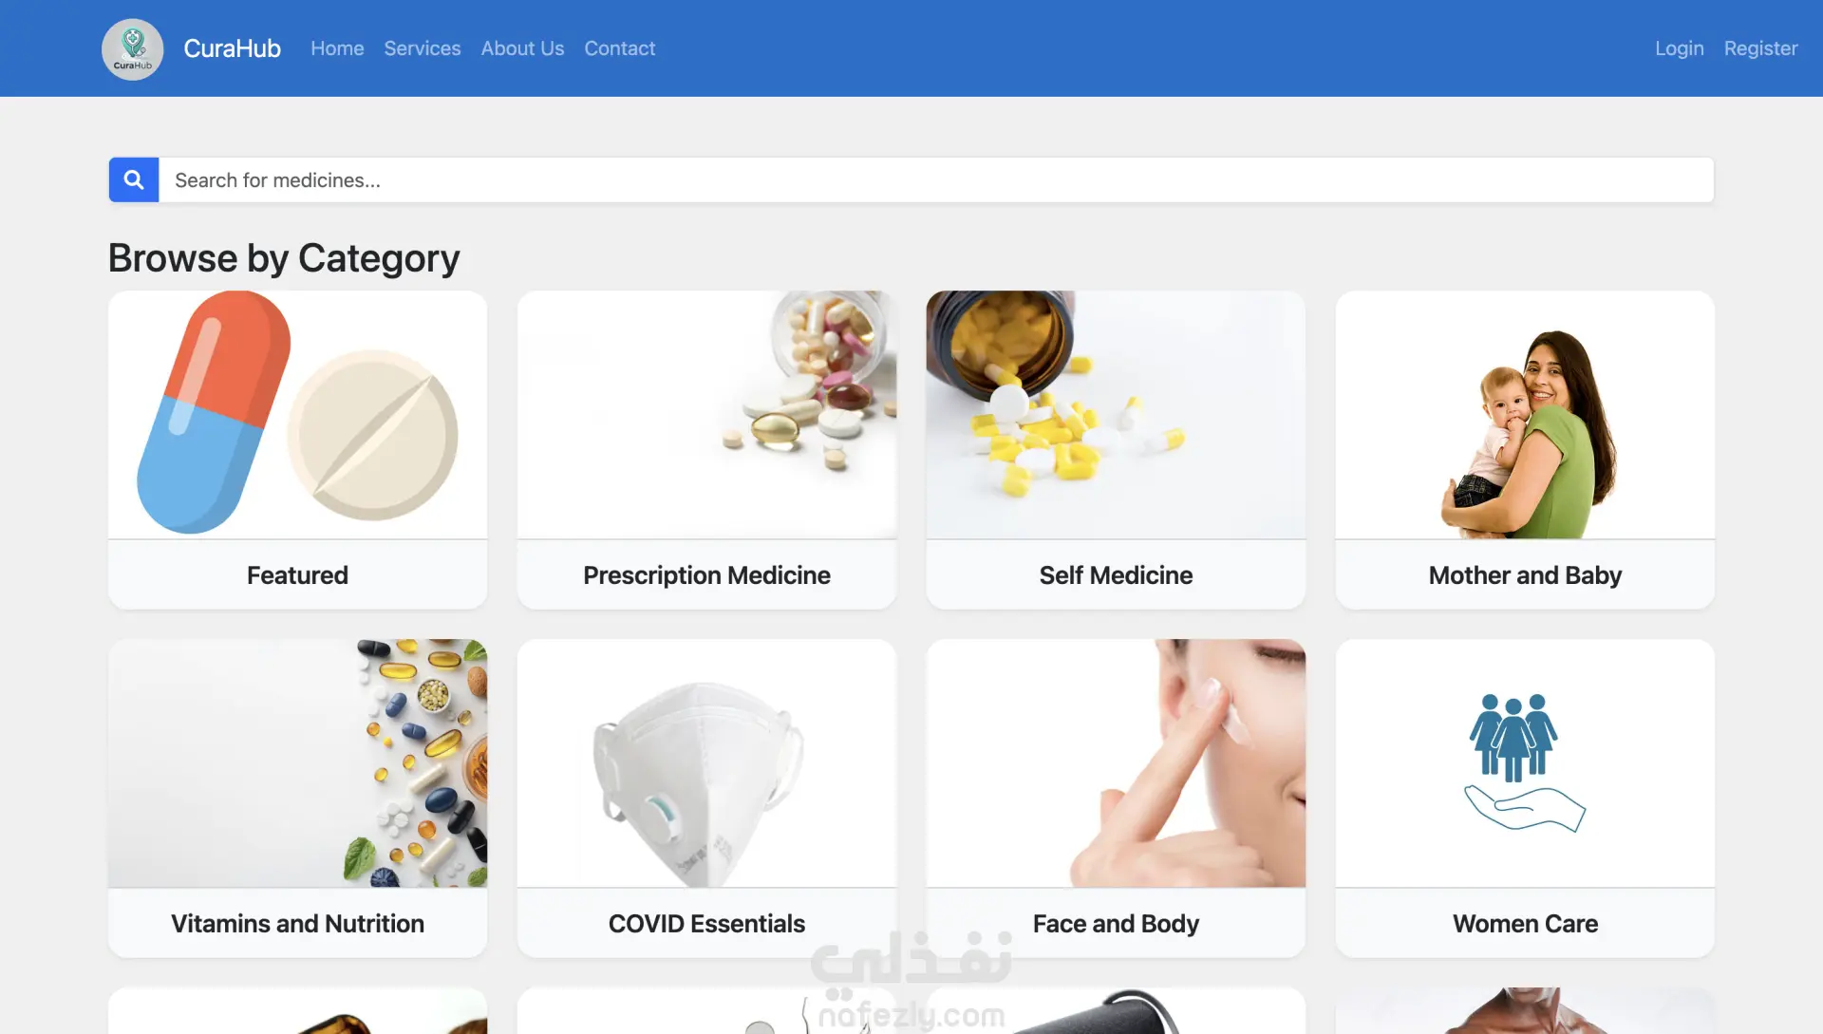
Task: Click the Login link
Action: tap(1679, 48)
